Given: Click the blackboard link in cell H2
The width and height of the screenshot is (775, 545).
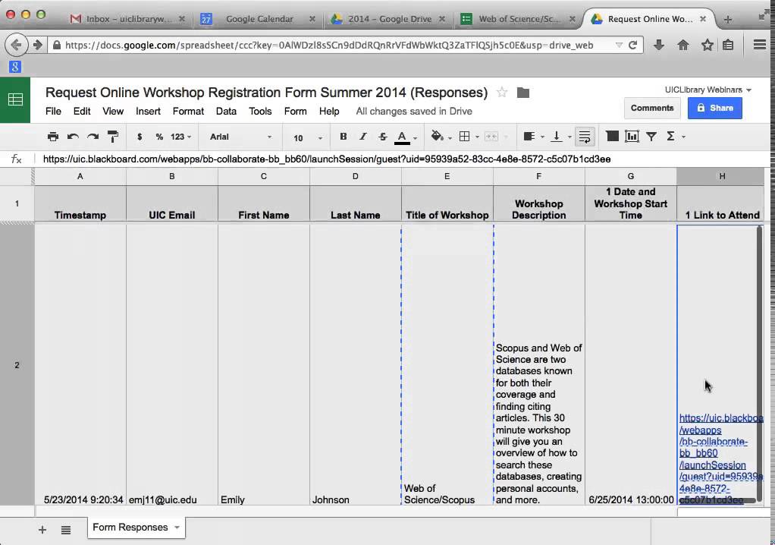Looking at the screenshot, I should (720, 459).
